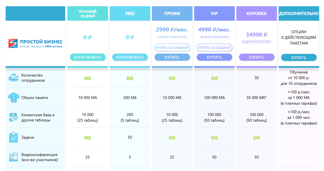The image size is (324, 171).
Task: Click the client database icon
Action: point(13,117)
